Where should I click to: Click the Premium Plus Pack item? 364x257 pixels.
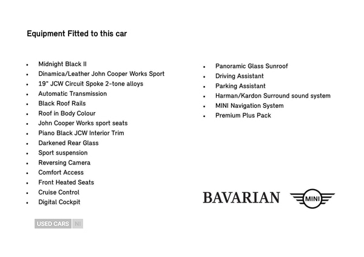click(243, 116)
